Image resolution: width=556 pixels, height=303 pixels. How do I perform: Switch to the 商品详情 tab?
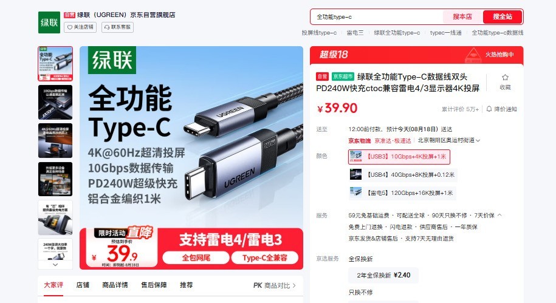pyautogui.click(x=115, y=285)
